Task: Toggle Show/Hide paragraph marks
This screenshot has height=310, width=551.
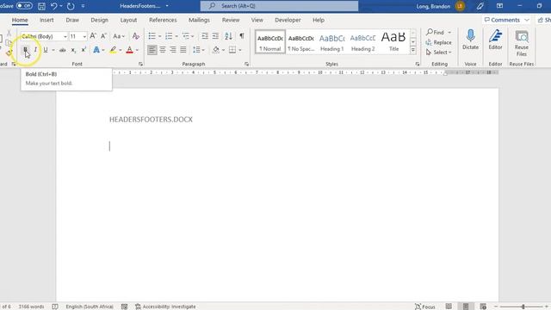Action: click(242, 36)
